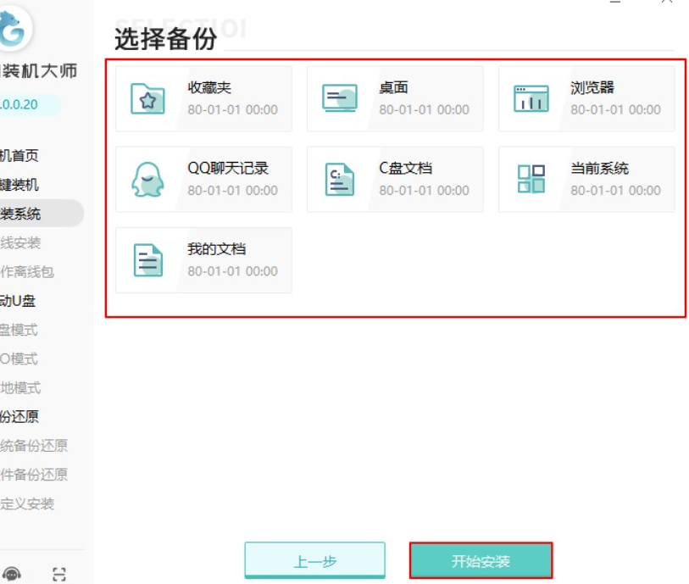Click the 我的文档 document icon

click(147, 260)
